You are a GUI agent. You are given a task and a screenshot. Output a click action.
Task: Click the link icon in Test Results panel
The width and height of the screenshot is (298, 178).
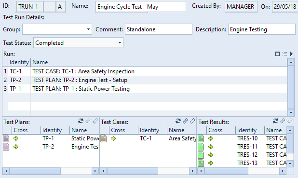pyautogui.click(x=283, y=121)
